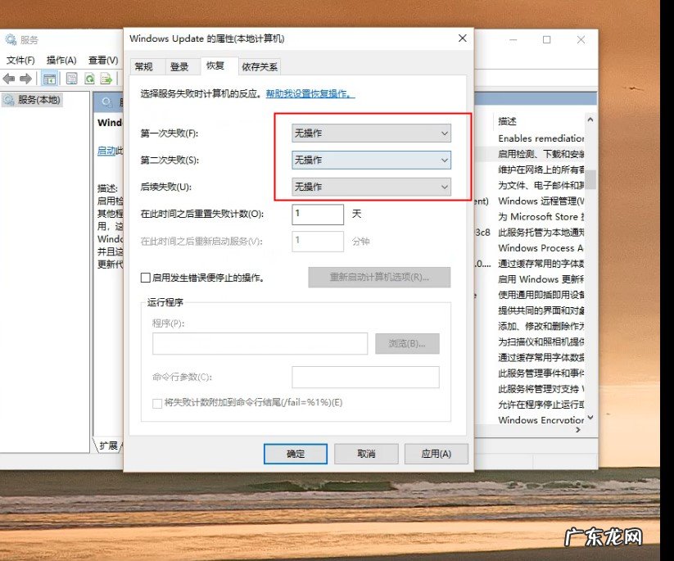Open the 文件 menu
Viewport: 674px width, 561px height.
(x=21, y=60)
